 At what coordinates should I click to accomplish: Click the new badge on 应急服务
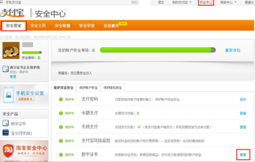[123, 24]
